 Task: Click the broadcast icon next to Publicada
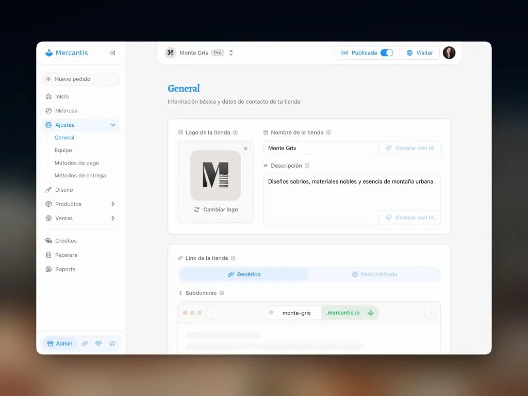pyautogui.click(x=344, y=53)
